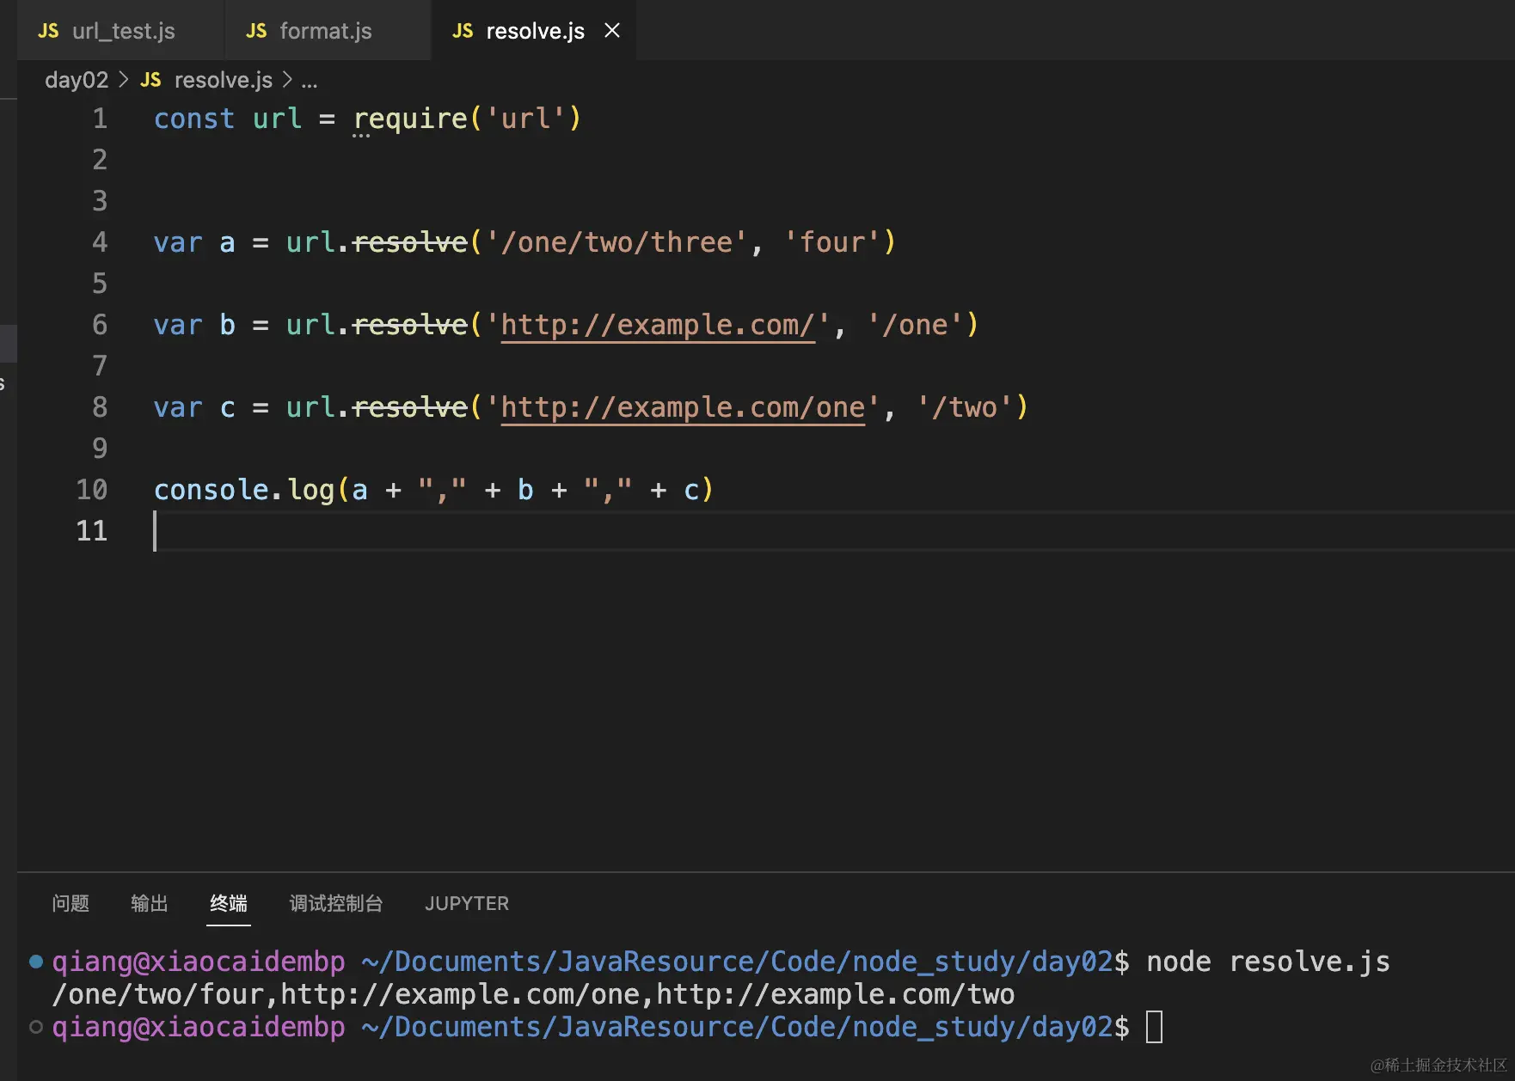Screen dimensions: 1515x1081
Task: Click the '/one/two/three' string on line 4
Action: (616, 242)
